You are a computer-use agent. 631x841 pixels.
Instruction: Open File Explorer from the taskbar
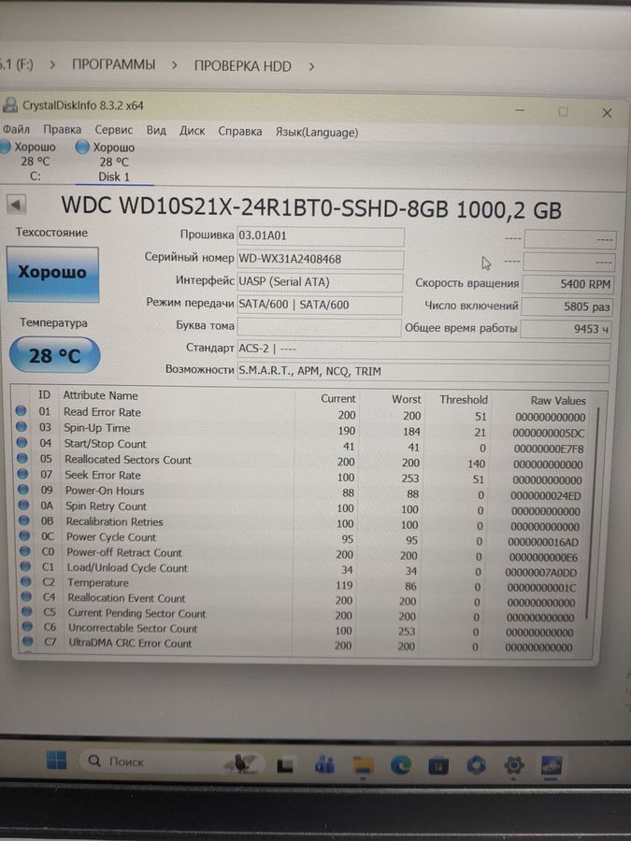[364, 764]
